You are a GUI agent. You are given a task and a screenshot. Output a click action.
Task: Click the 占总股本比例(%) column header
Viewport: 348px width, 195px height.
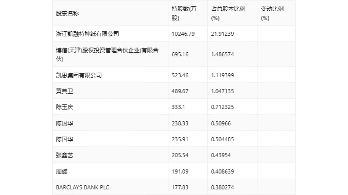(228, 13)
